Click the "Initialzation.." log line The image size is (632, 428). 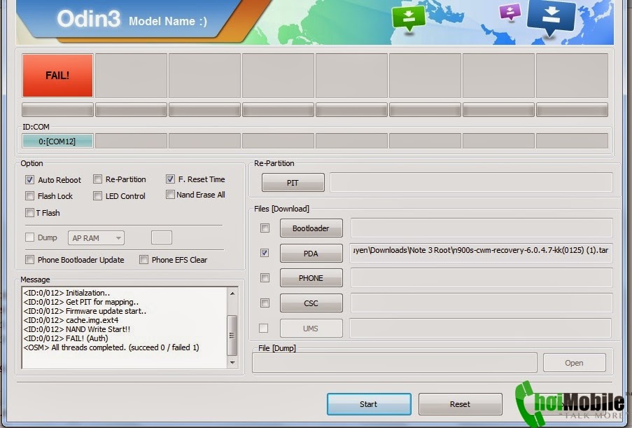tap(66, 293)
